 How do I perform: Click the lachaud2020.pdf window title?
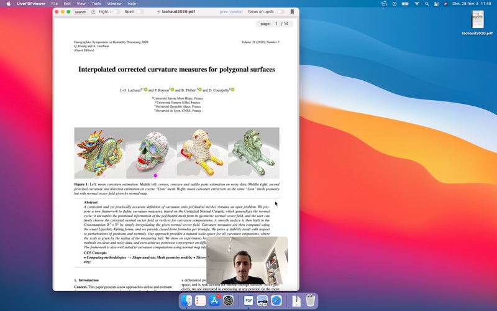click(x=178, y=12)
